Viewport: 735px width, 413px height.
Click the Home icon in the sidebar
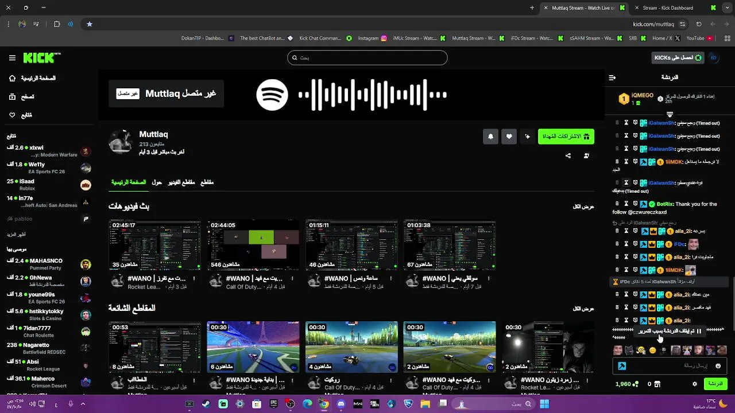(12, 78)
